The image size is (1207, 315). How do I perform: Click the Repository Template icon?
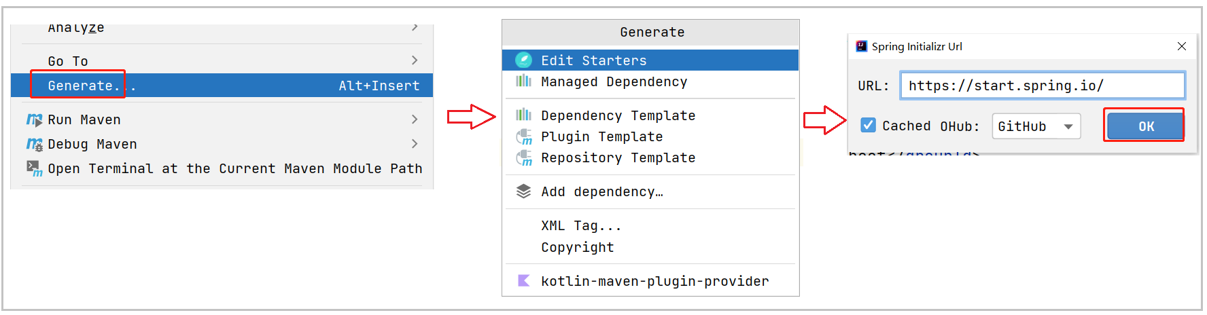(523, 158)
